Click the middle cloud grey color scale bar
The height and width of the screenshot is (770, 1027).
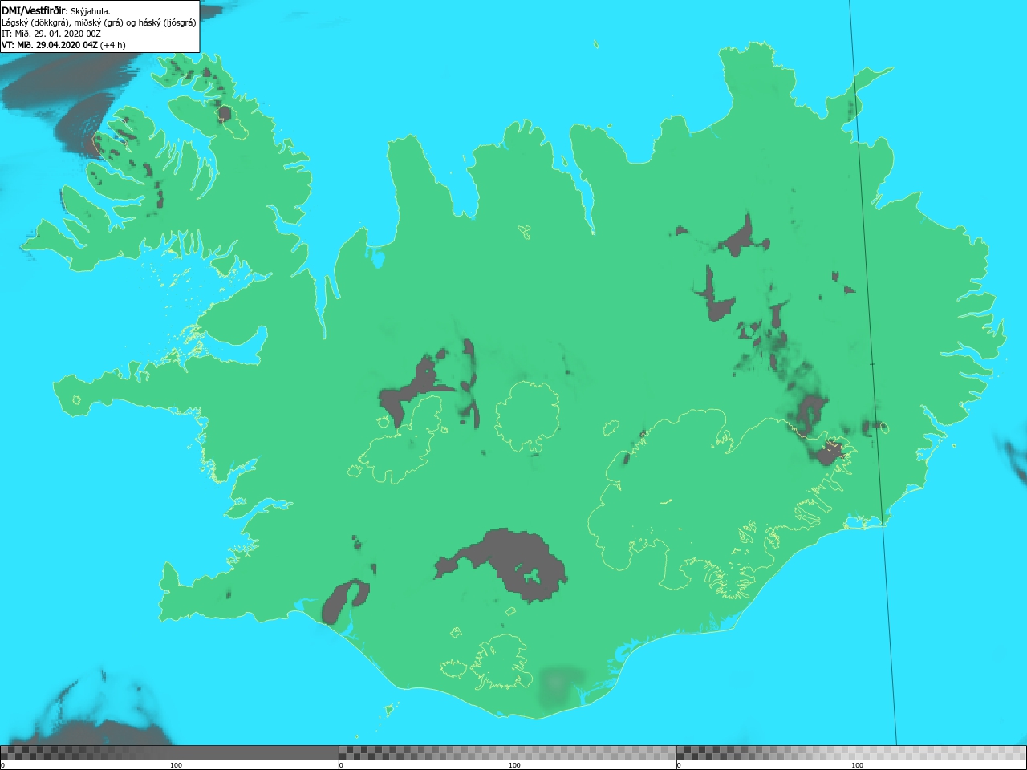[507, 753]
